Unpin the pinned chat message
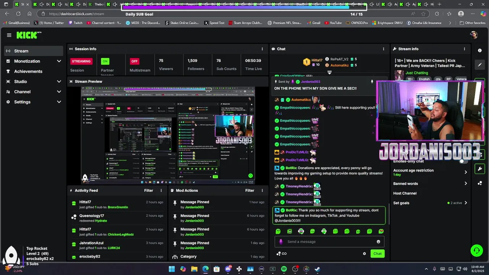Viewport: 489px width, 275px height. [x=372, y=82]
